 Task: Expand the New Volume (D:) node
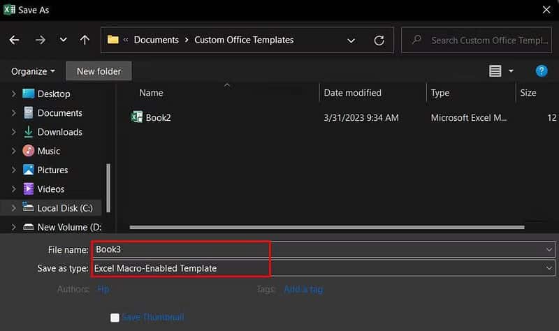13,228
